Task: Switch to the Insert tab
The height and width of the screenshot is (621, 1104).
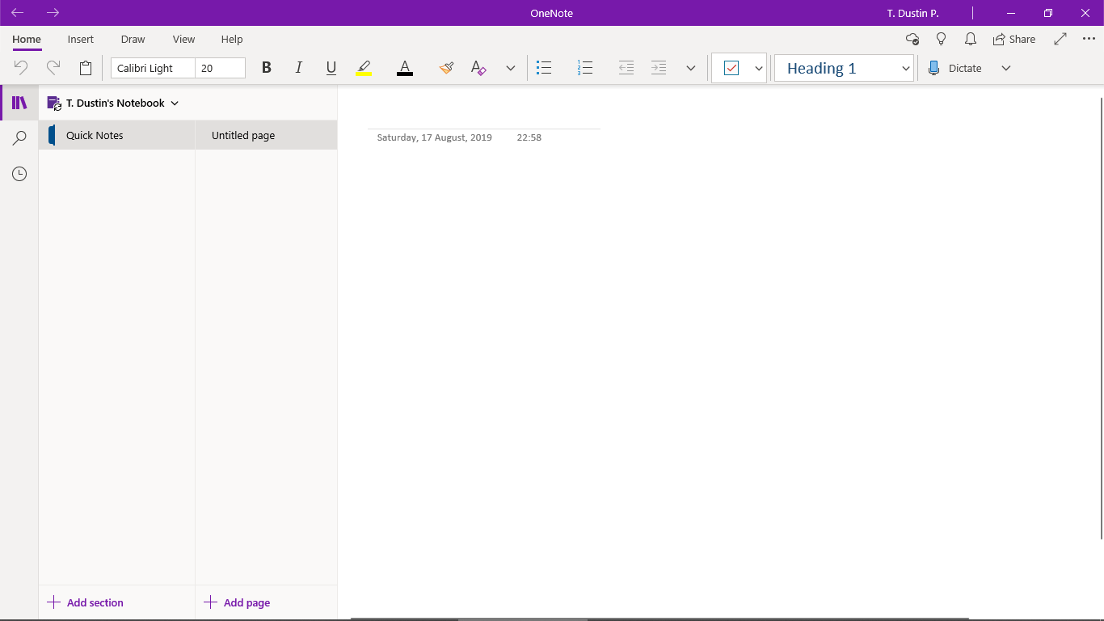Action: pos(81,39)
